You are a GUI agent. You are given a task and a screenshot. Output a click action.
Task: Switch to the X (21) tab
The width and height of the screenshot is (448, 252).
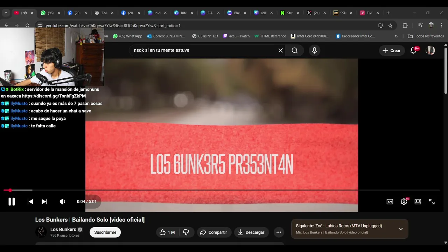tap(316, 13)
